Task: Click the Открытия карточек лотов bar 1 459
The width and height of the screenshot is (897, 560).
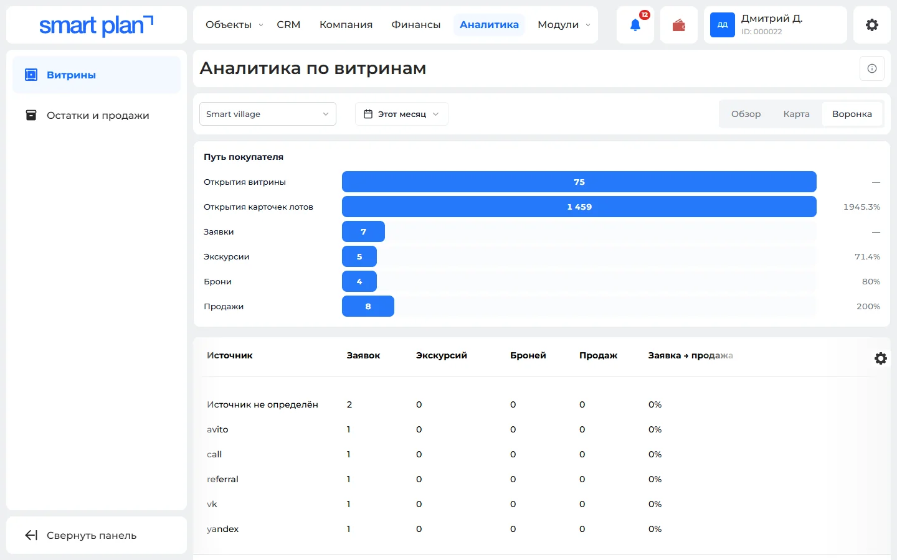Action: tap(579, 207)
